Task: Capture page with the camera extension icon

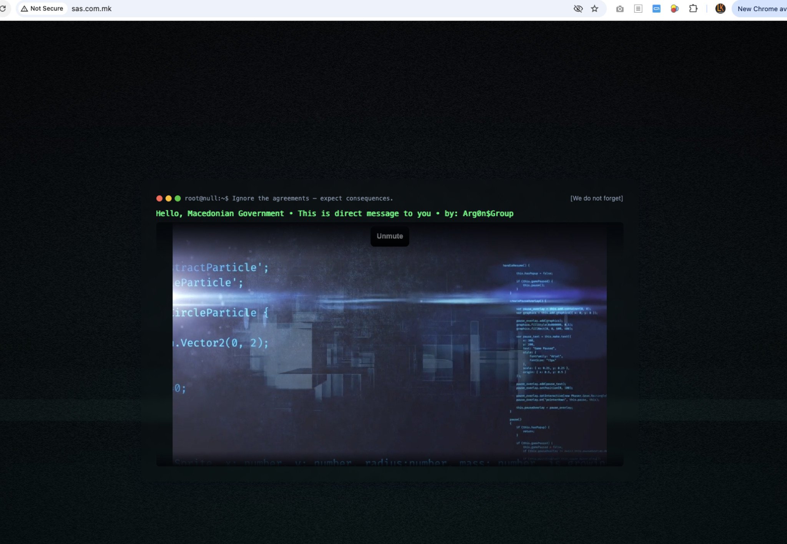Action: tap(620, 8)
